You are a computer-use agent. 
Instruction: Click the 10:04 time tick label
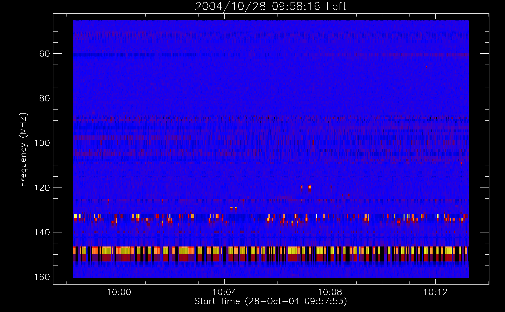tap(224, 292)
